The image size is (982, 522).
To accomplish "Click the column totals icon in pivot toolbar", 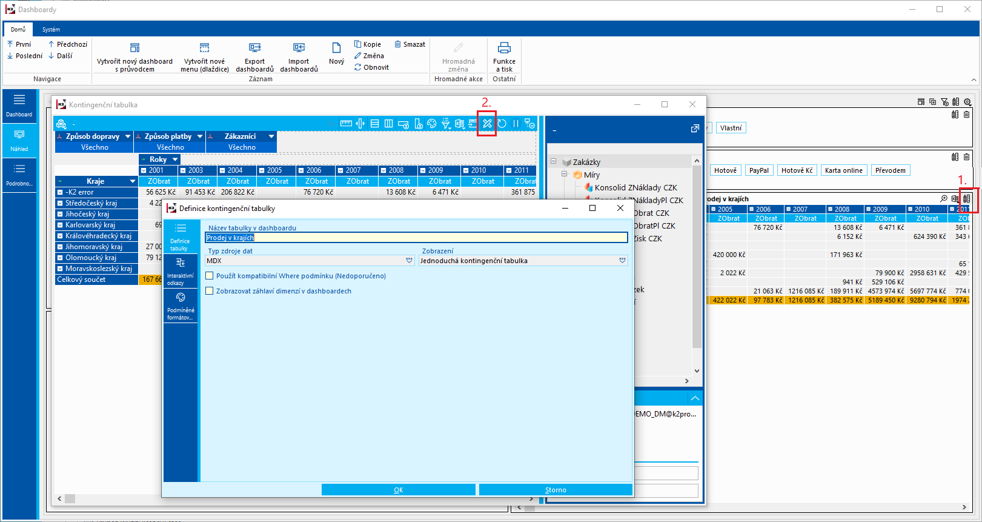I will pos(418,124).
